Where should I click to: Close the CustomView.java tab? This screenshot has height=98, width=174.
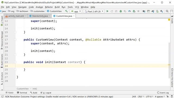point(74,16)
